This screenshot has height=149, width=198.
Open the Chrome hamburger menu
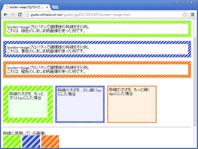click(193, 14)
